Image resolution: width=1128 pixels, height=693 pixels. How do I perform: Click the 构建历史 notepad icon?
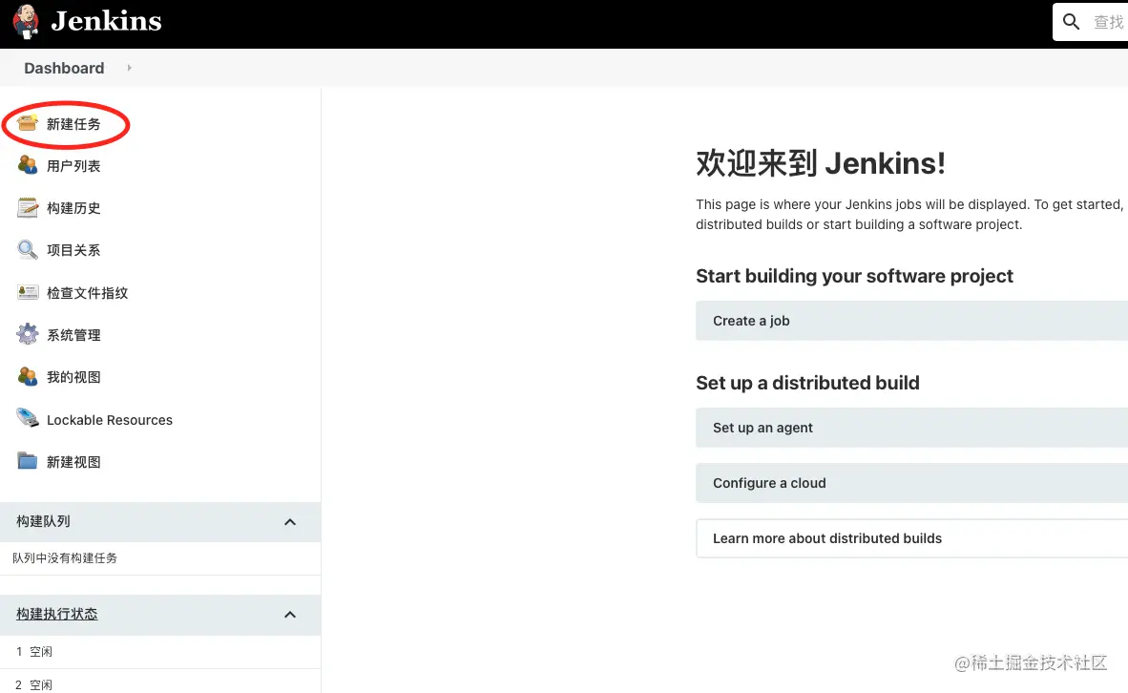point(28,208)
